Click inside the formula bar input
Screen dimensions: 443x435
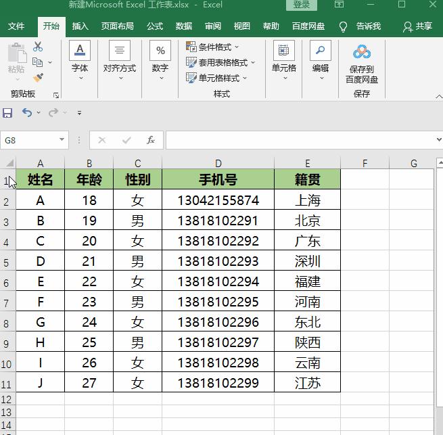pos(298,140)
